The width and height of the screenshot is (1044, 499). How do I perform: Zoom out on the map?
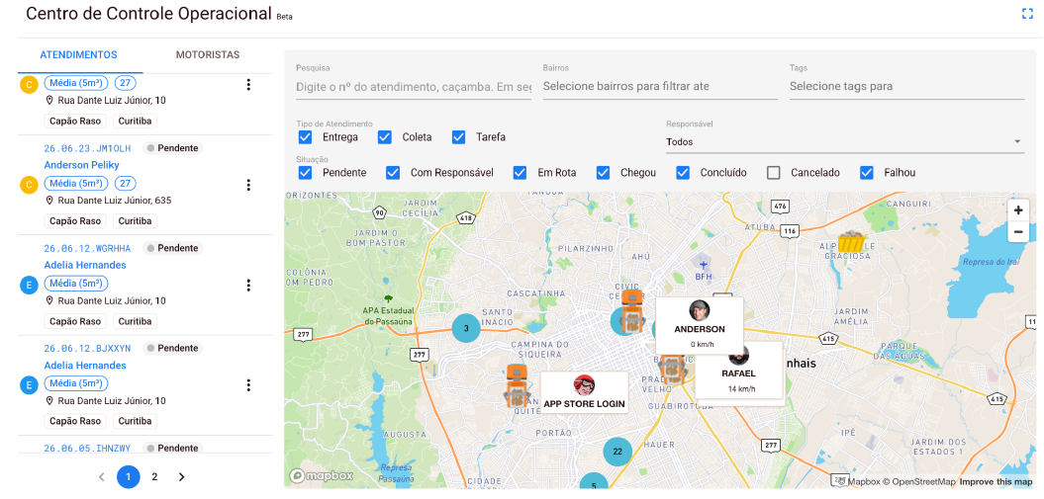pos(1018,232)
